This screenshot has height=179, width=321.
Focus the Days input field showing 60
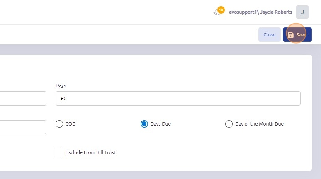pos(178,99)
